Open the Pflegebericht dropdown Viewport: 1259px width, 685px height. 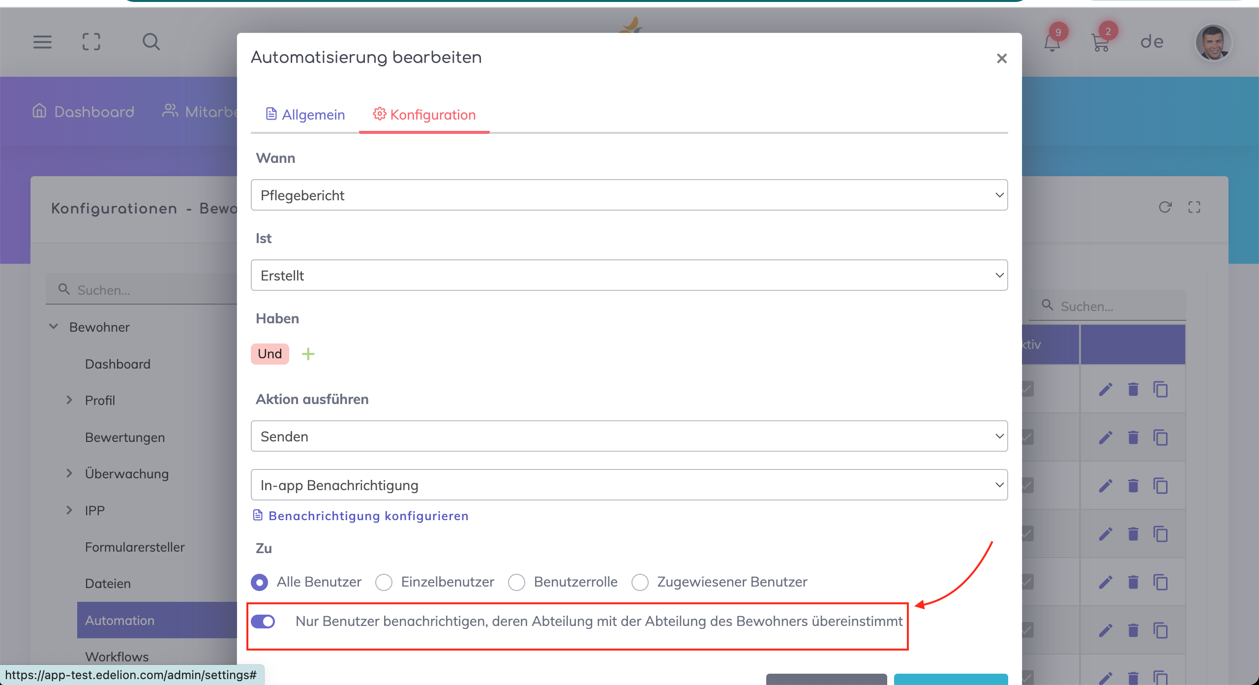(x=629, y=195)
